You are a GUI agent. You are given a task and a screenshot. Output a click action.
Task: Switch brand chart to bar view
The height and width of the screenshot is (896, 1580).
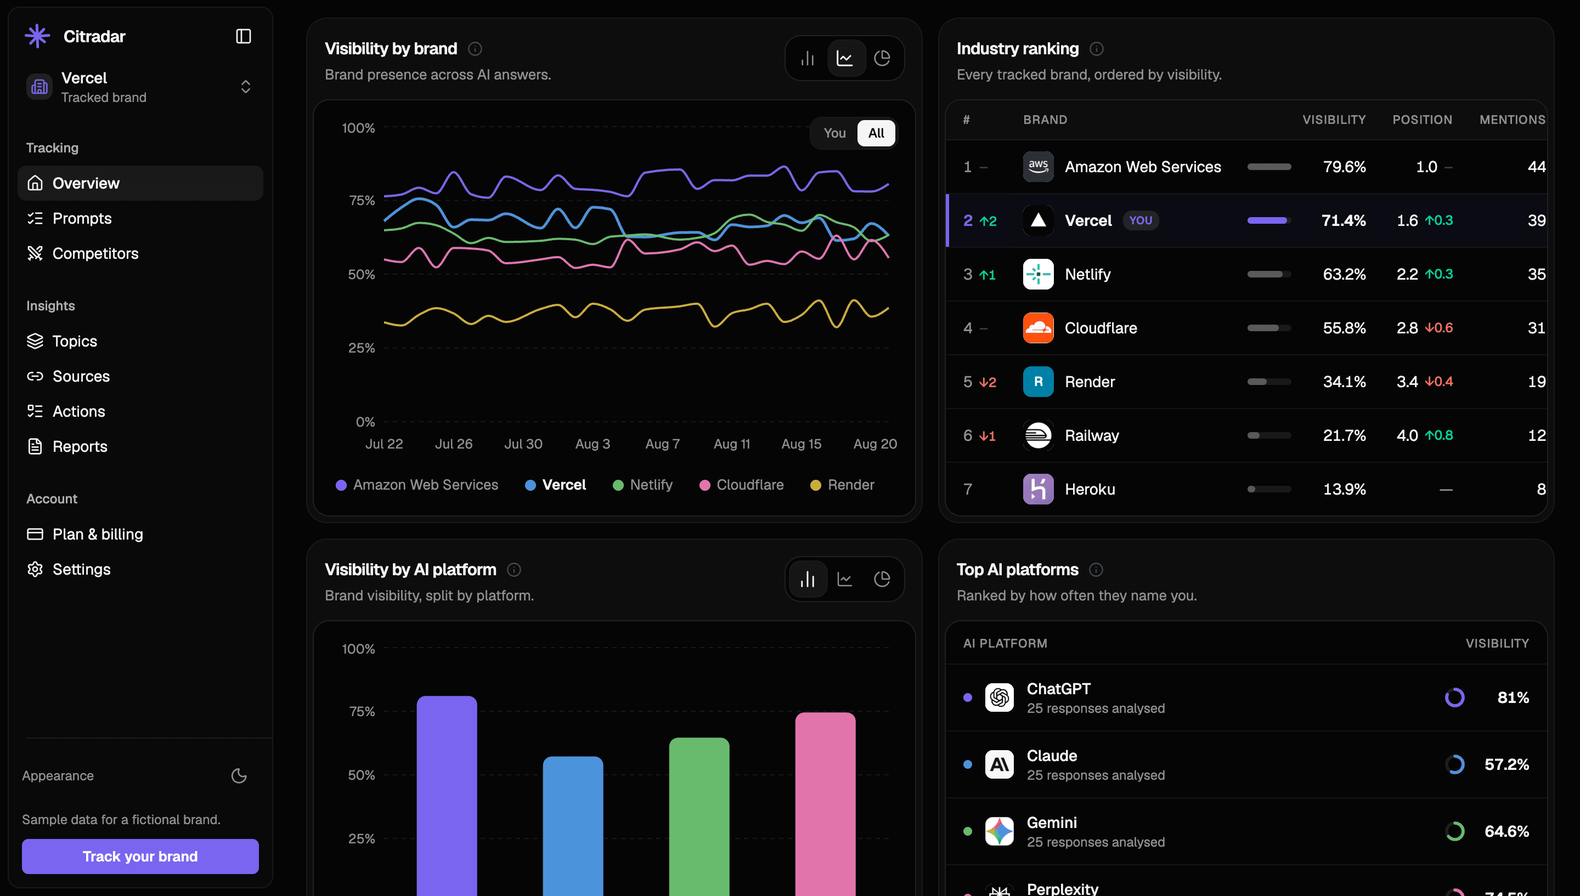pos(808,58)
